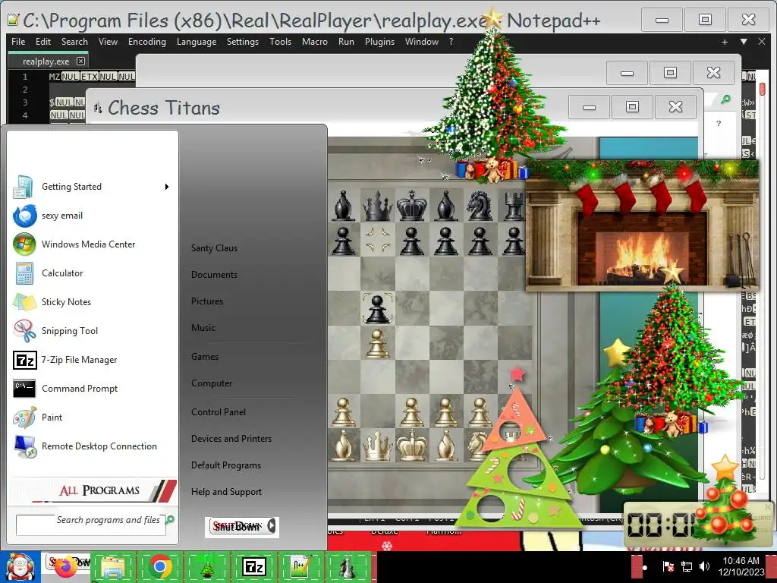Select the white king piece
Viewport: 777px width, 583px height.
411,444
